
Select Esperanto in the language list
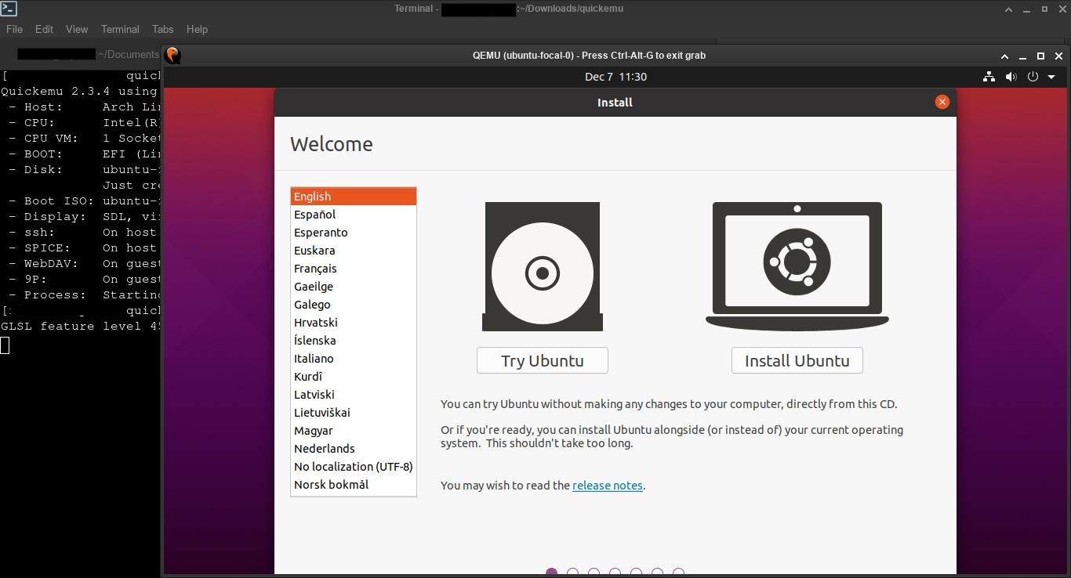coord(353,233)
